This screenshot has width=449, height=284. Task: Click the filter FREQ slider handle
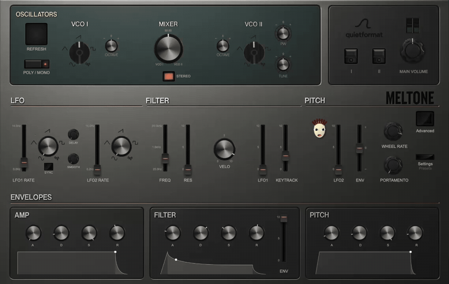(x=165, y=158)
